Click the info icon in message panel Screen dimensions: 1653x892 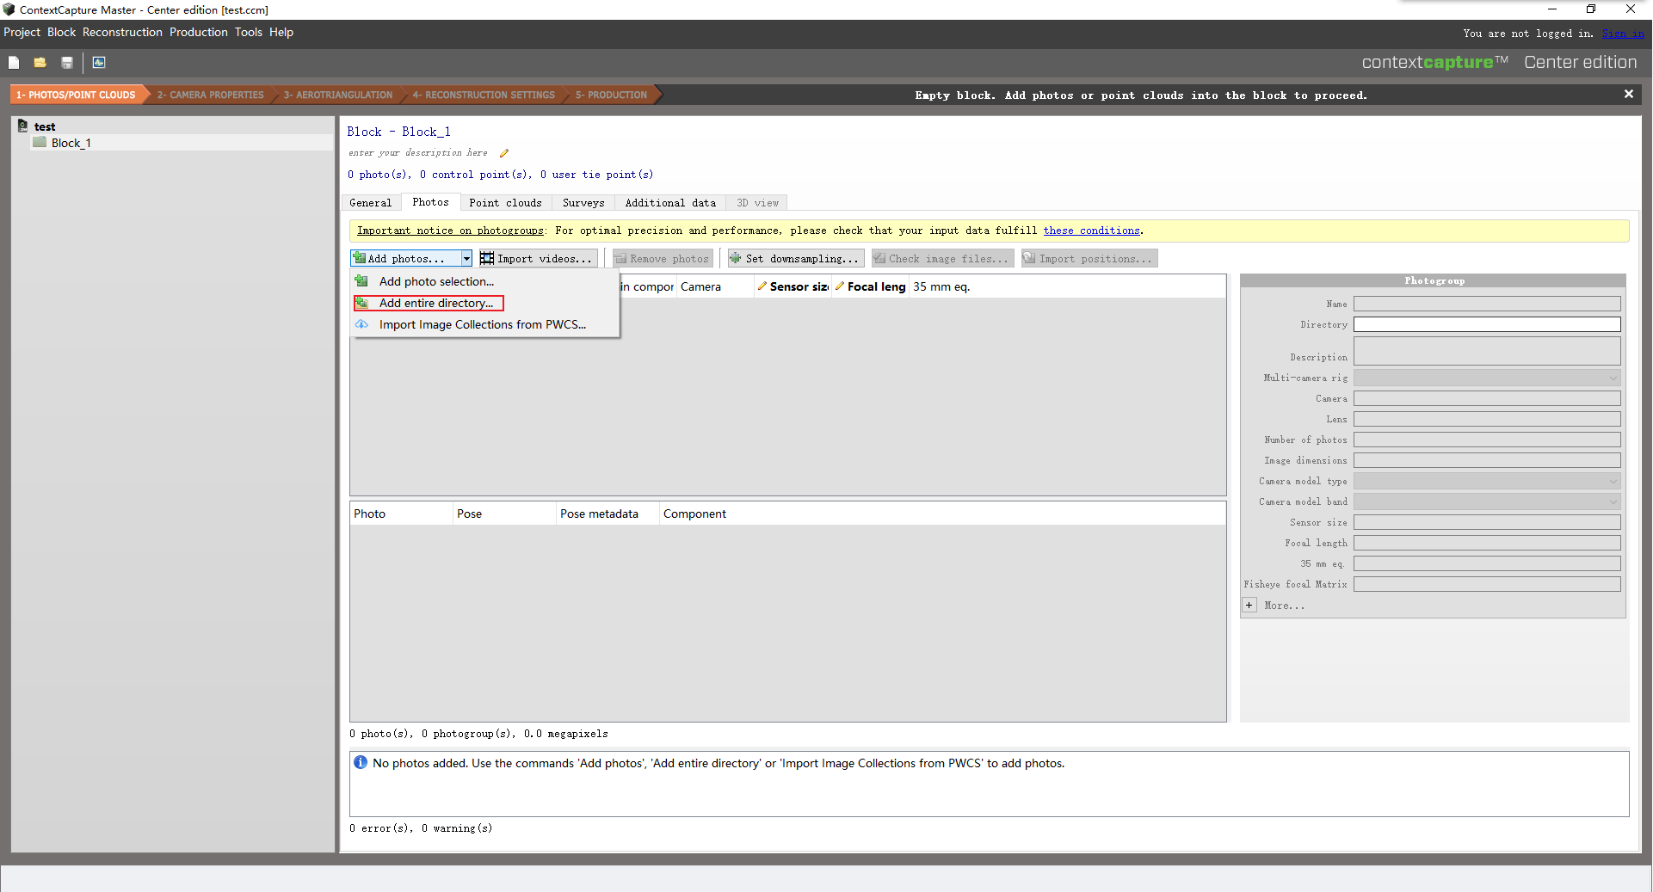361,763
